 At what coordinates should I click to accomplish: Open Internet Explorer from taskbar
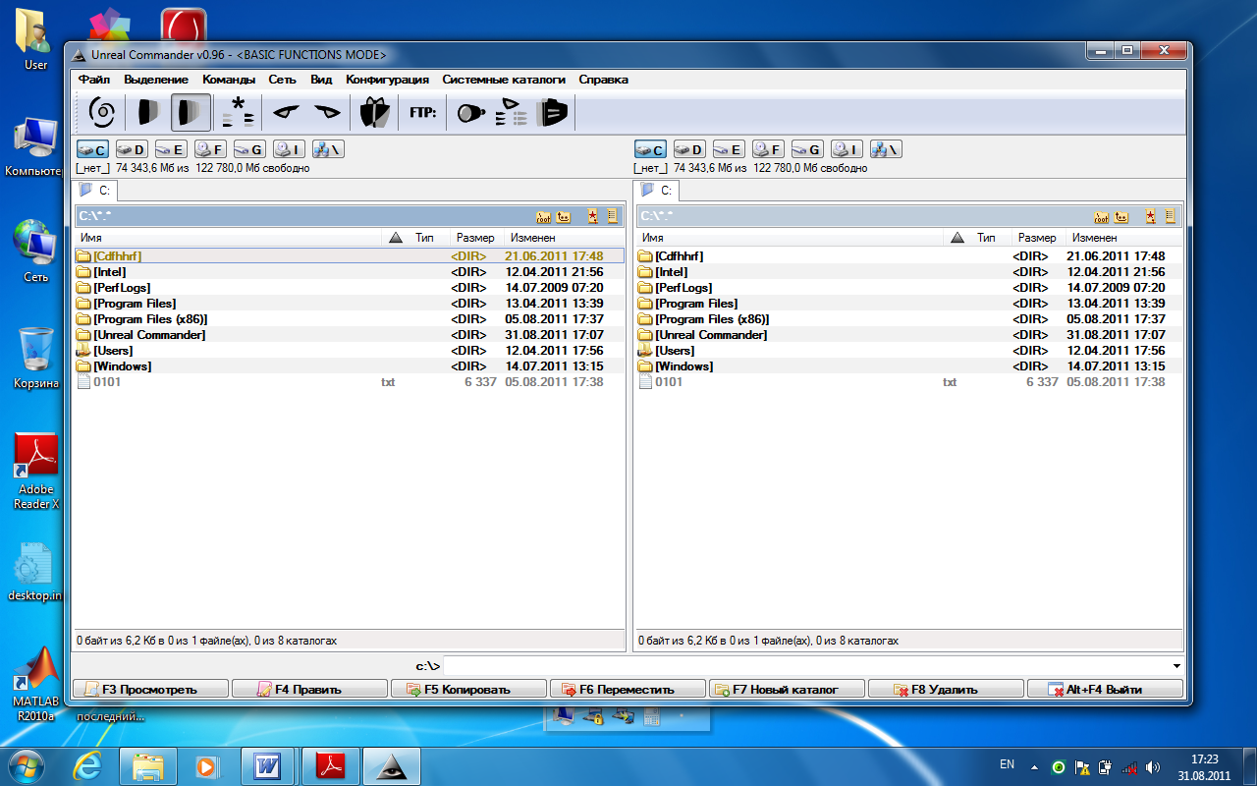click(89, 765)
